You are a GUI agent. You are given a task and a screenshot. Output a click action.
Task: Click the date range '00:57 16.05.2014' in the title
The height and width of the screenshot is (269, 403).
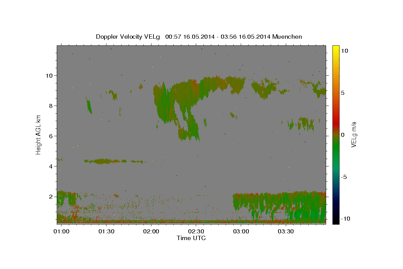189,37
